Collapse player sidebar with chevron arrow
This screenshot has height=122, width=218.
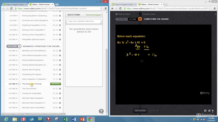tap(215, 14)
